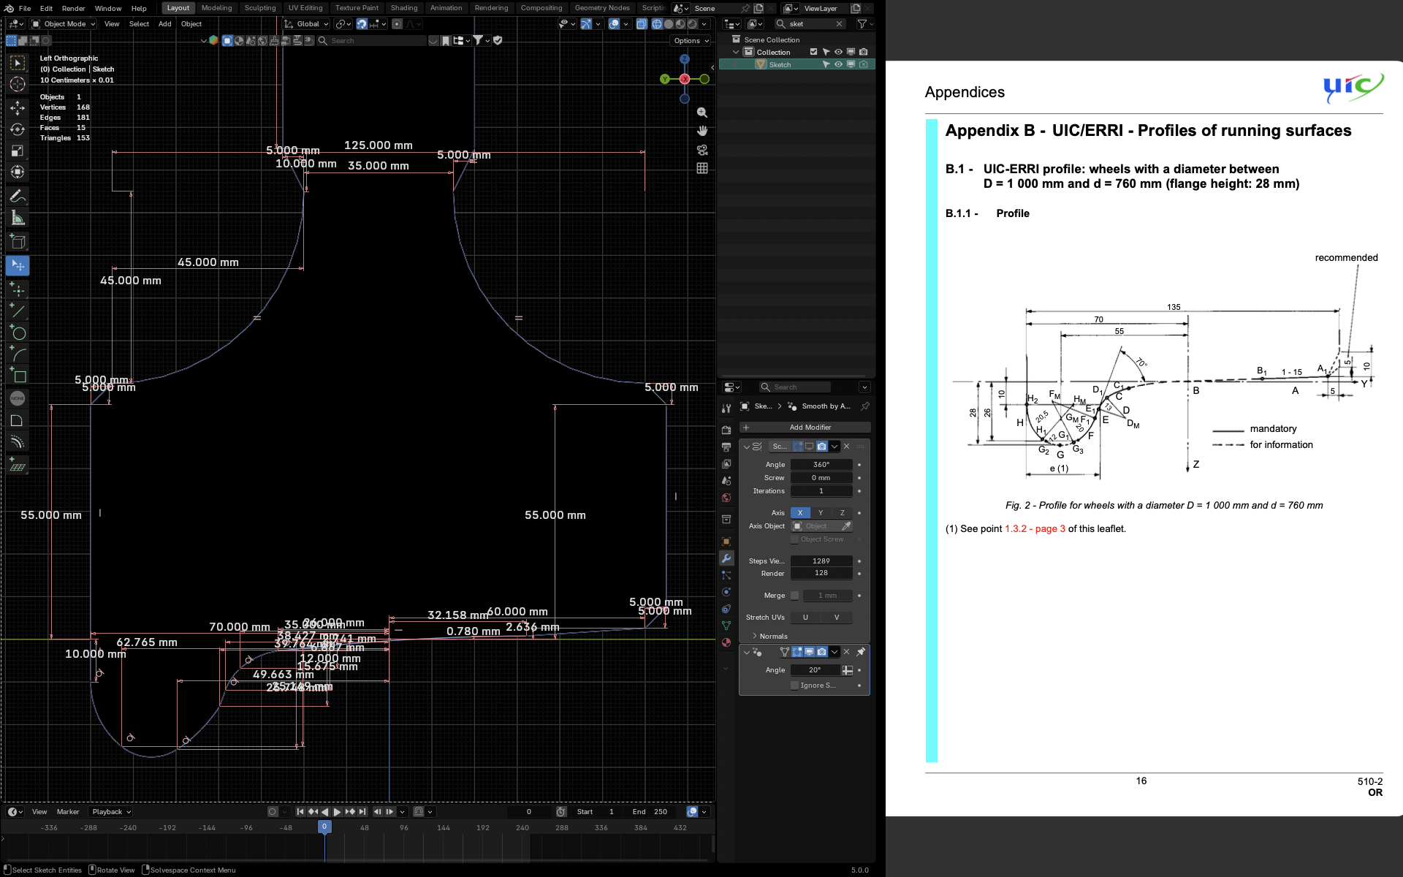Open the World properties tab icon
This screenshot has width=1403, height=877.
(726, 498)
